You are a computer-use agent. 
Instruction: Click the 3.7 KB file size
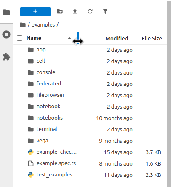pos(153,152)
